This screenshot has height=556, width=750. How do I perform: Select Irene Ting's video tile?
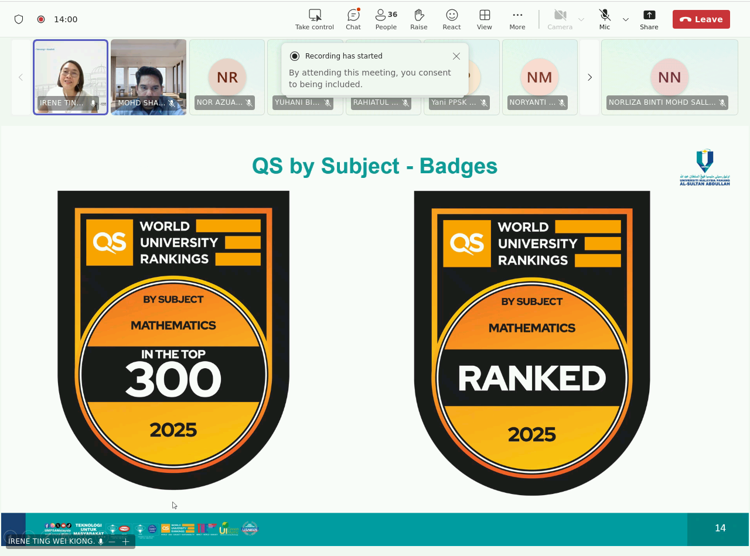[x=71, y=77]
